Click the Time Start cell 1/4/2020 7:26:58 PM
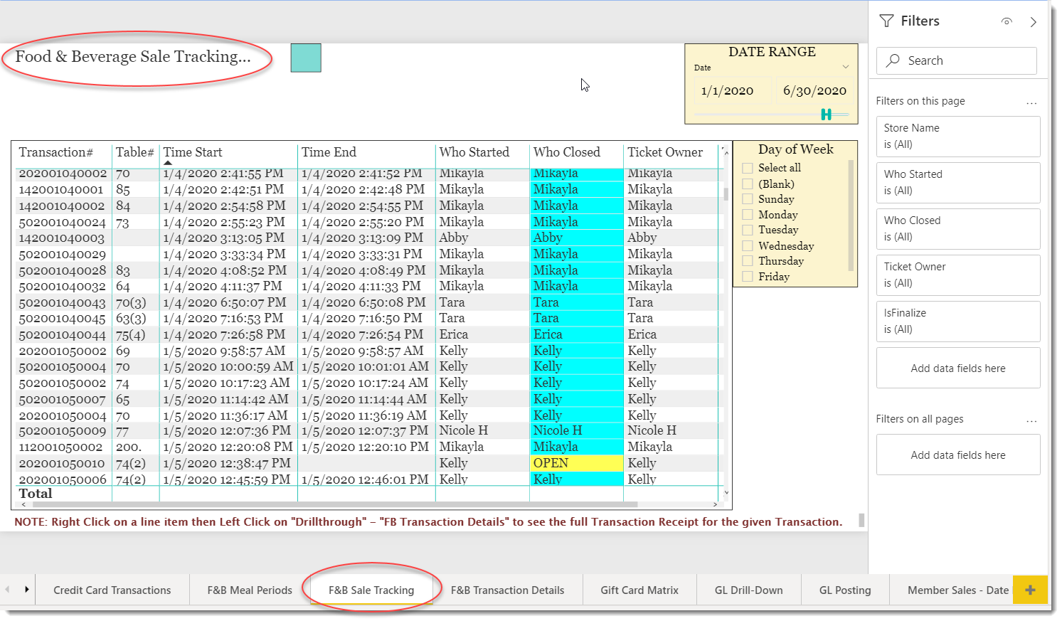The height and width of the screenshot is (621, 1062). (224, 334)
